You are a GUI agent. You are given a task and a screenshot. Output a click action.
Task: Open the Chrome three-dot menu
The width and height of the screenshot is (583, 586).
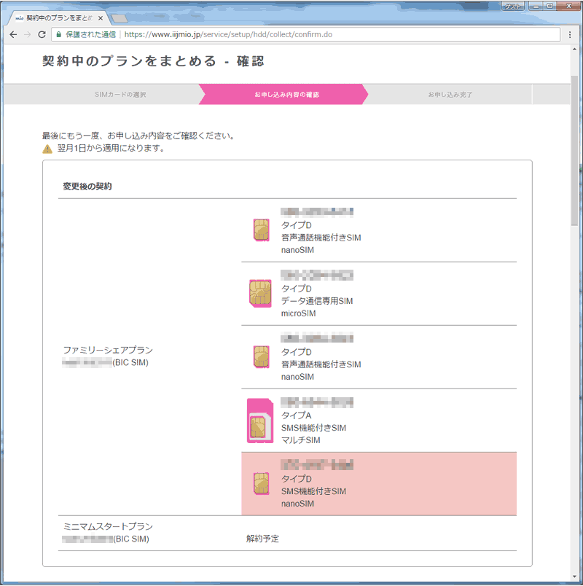pyautogui.click(x=570, y=34)
